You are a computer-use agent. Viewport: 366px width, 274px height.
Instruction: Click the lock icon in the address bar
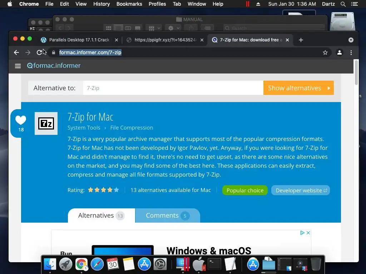[54, 53]
